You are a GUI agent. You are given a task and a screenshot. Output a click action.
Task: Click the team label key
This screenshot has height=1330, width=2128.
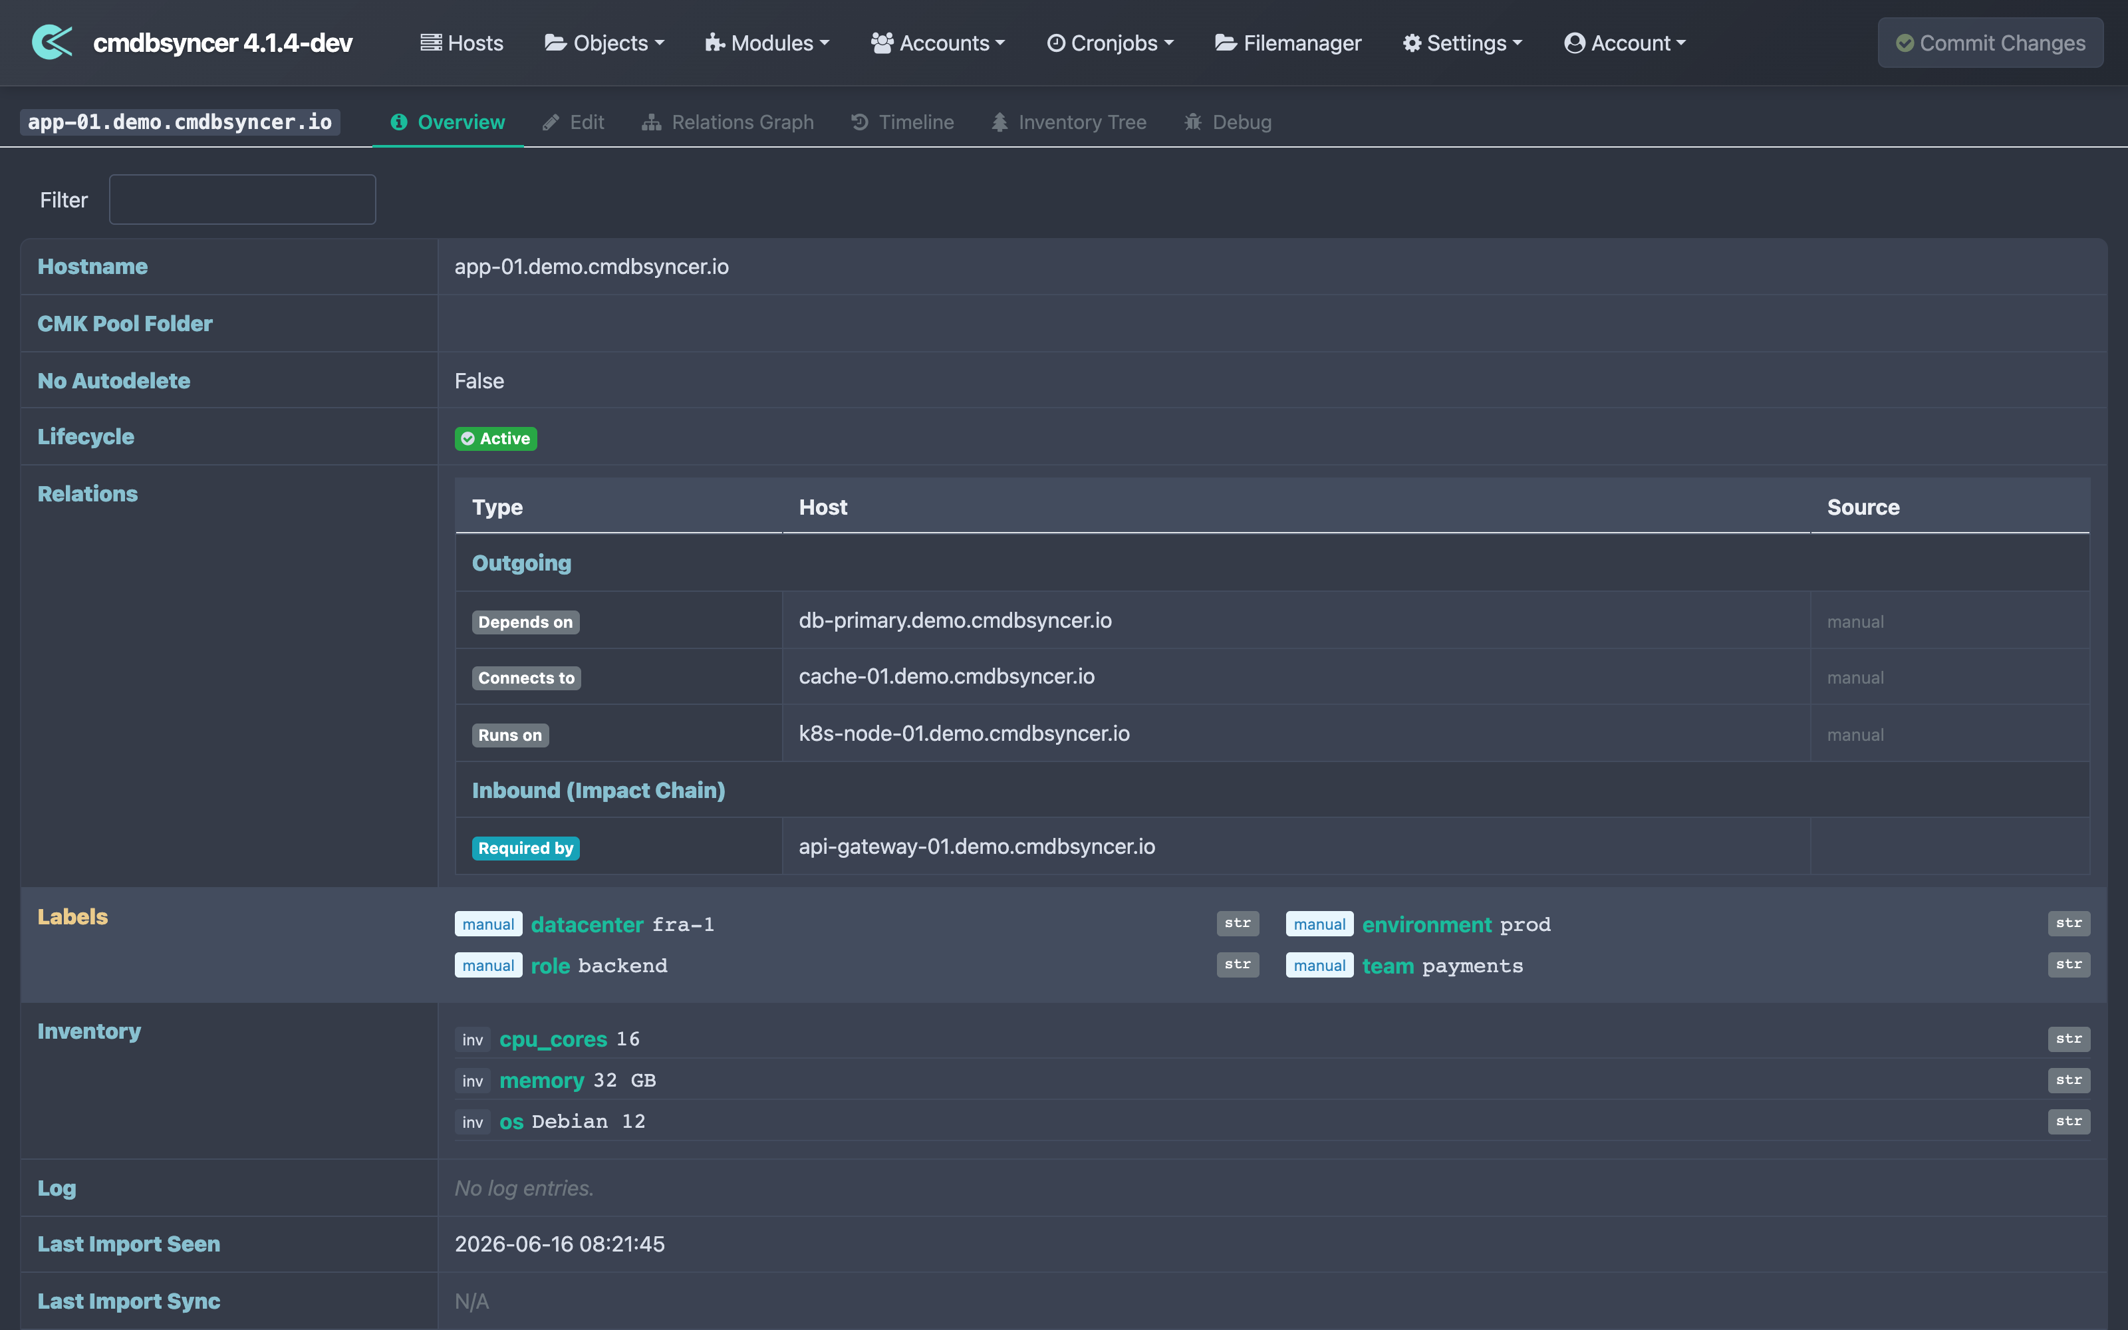[x=1388, y=966]
